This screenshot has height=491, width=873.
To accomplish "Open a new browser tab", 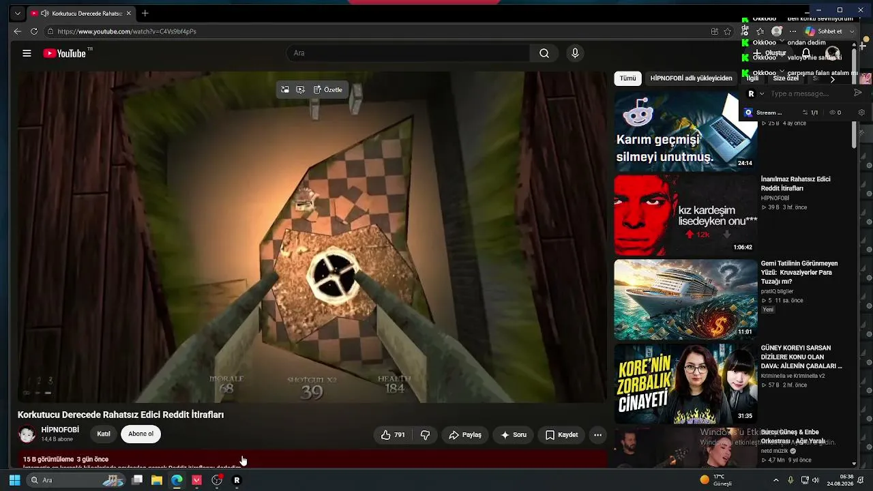I will click(x=145, y=13).
